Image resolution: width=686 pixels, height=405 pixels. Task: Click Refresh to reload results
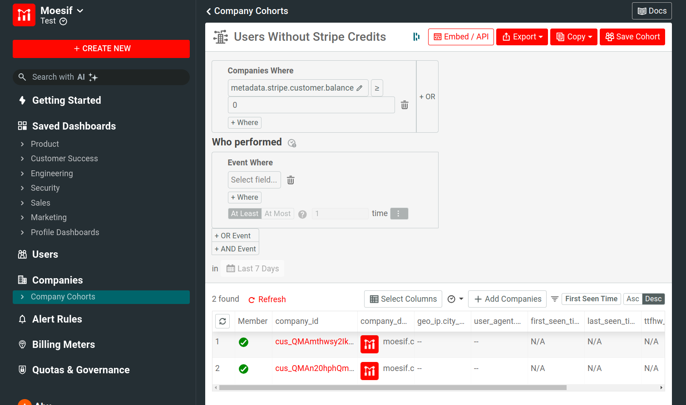267,299
